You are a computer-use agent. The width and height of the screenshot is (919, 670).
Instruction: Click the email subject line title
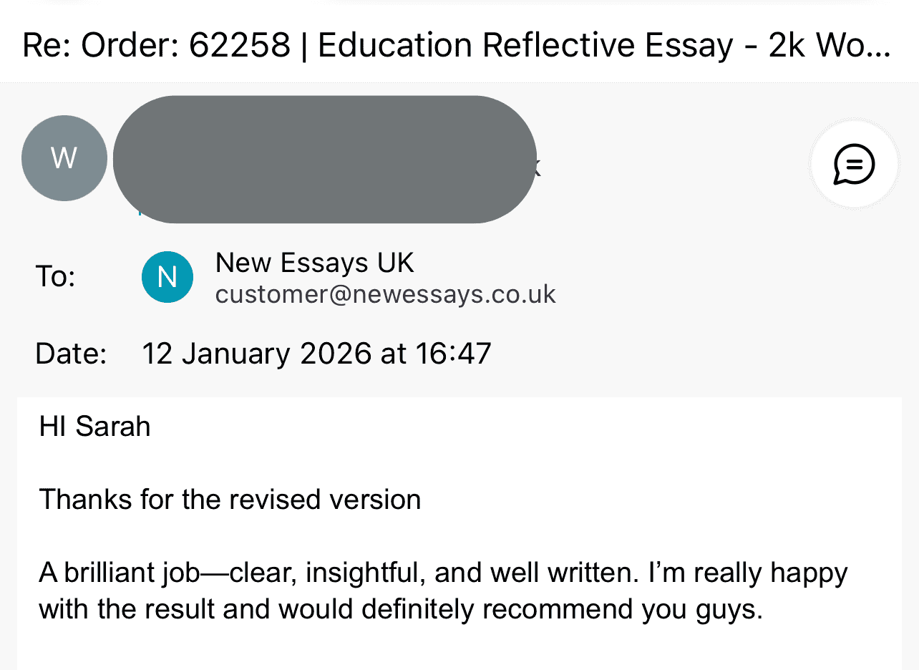coord(457,46)
